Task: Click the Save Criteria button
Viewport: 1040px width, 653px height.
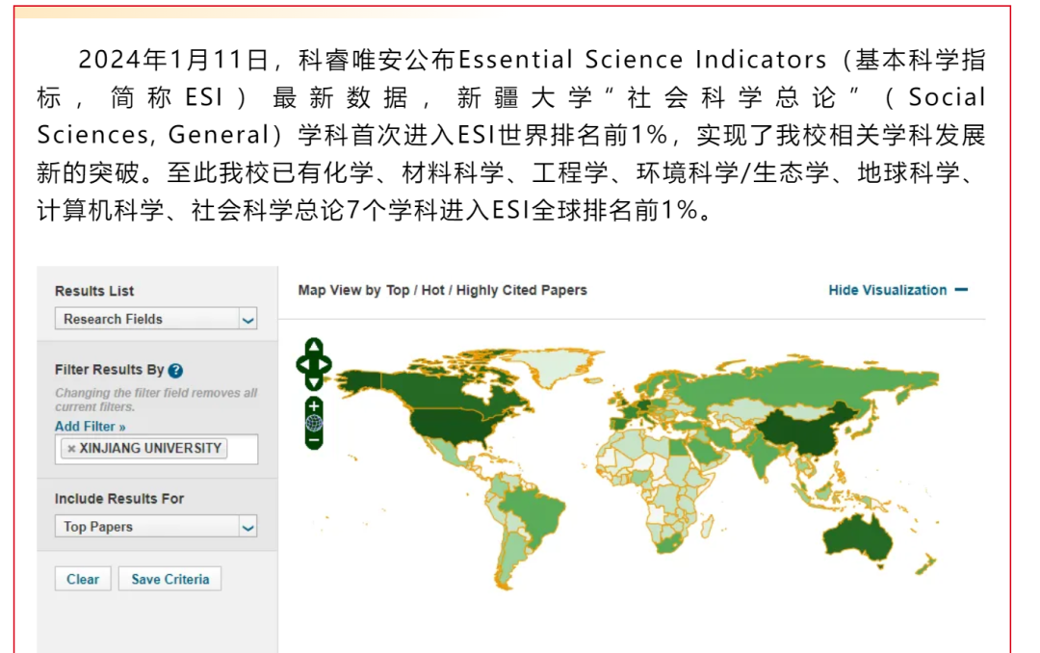Action: point(169,579)
